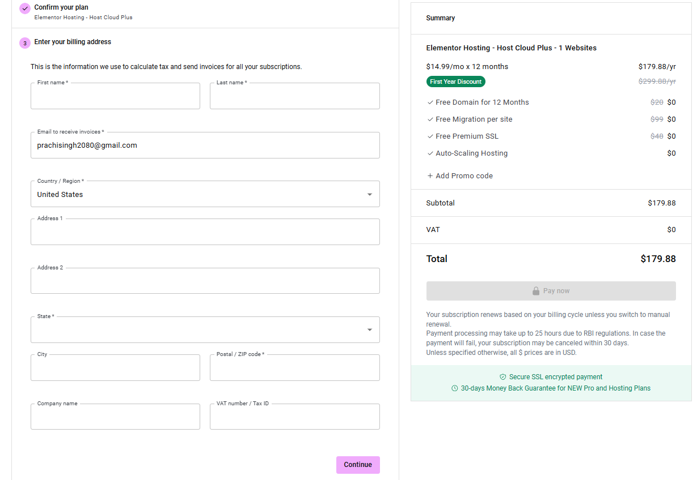Screen dimensions: 697x480
Task: Click checkmark beside Auto-Scaling Hosting
Action: pyautogui.click(x=429, y=153)
